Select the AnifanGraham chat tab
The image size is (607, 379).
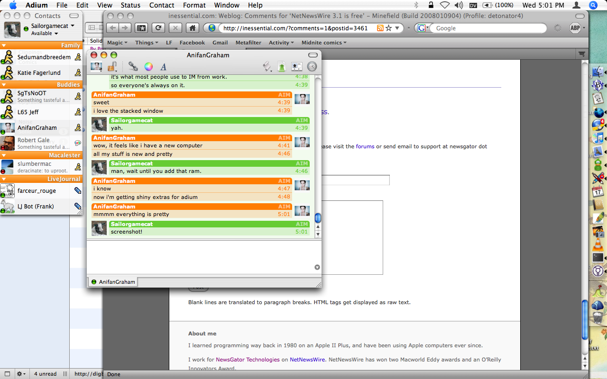113,282
